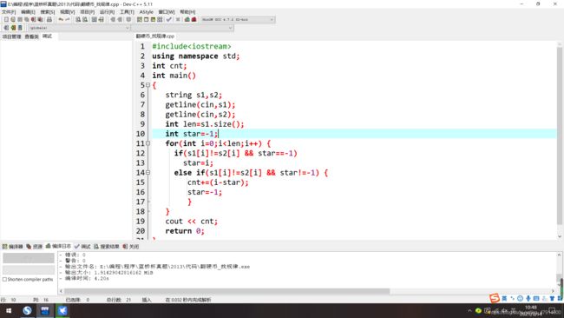564x318 pixels.
Task: Click the Stop Execution X icon
Action: (x=178, y=19)
